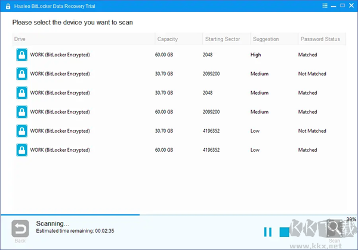
Task: Go back using the Back arrow button
Action: coord(20,229)
